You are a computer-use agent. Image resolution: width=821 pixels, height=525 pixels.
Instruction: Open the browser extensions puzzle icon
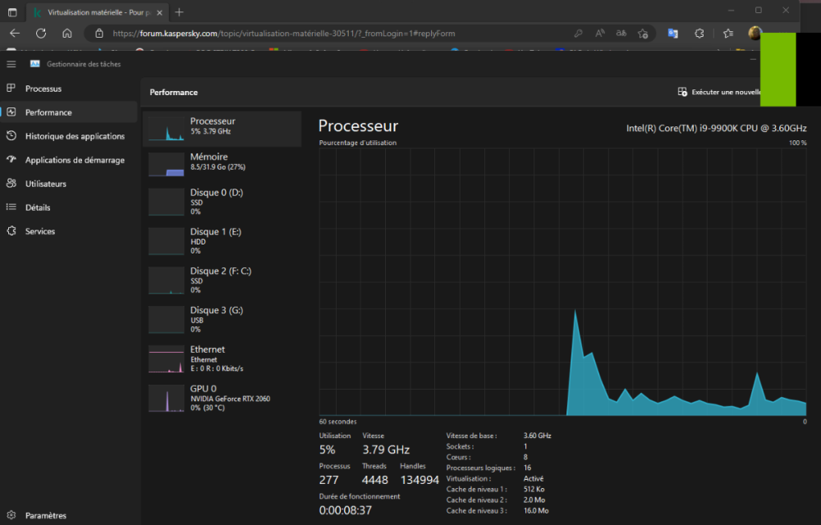(699, 34)
